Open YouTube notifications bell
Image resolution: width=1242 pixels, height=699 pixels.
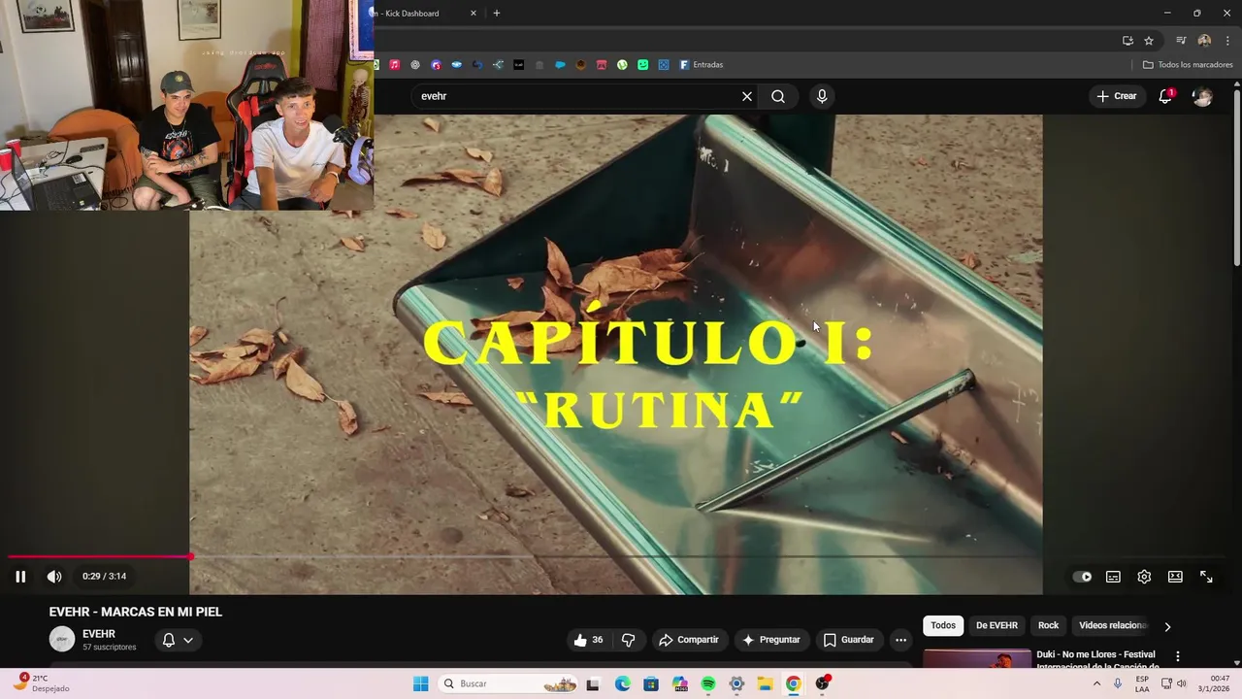tap(1165, 96)
